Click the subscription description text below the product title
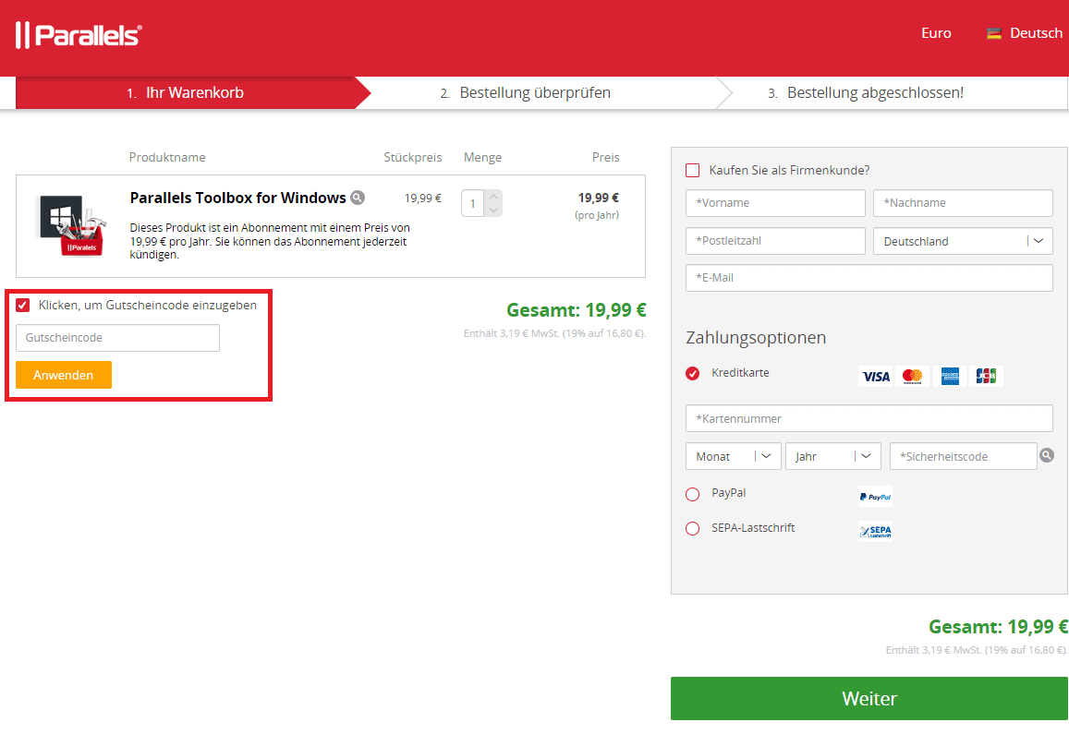The width and height of the screenshot is (1069, 746). pos(270,241)
